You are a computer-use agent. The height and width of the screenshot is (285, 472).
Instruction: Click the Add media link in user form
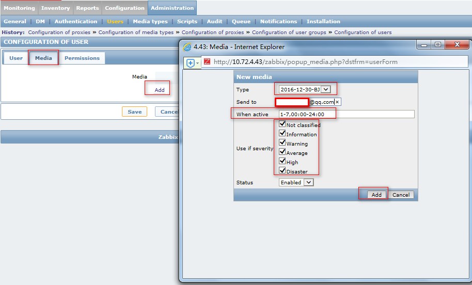pyautogui.click(x=160, y=90)
